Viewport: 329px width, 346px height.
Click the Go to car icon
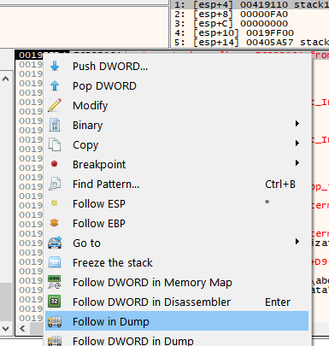point(55,243)
